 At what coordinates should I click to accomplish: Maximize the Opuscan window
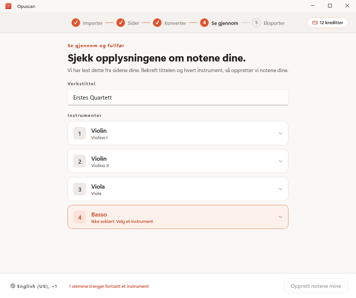tap(330, 6)
